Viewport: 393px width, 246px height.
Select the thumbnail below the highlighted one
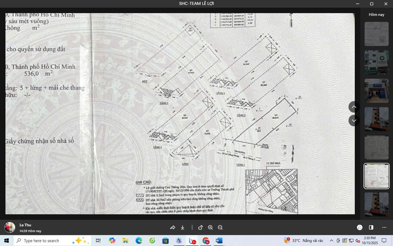tap(376, 204)
